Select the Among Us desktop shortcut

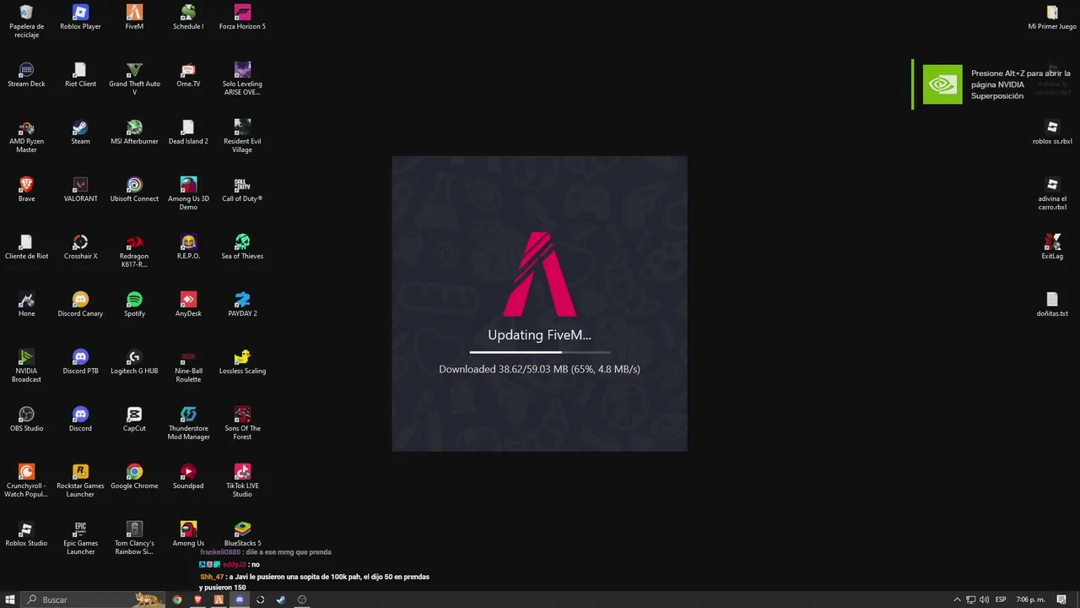point(188,534)
